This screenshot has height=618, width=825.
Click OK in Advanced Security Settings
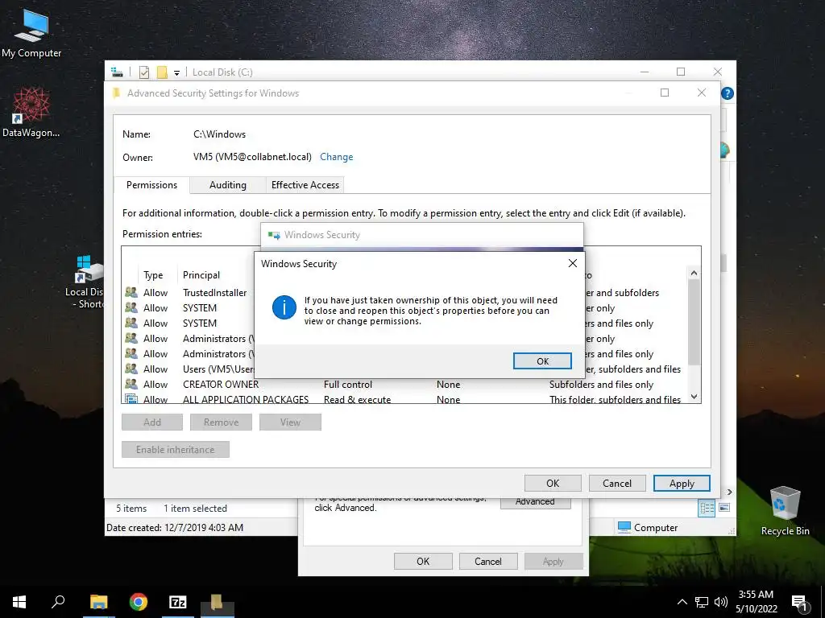[x=553, y=483]
